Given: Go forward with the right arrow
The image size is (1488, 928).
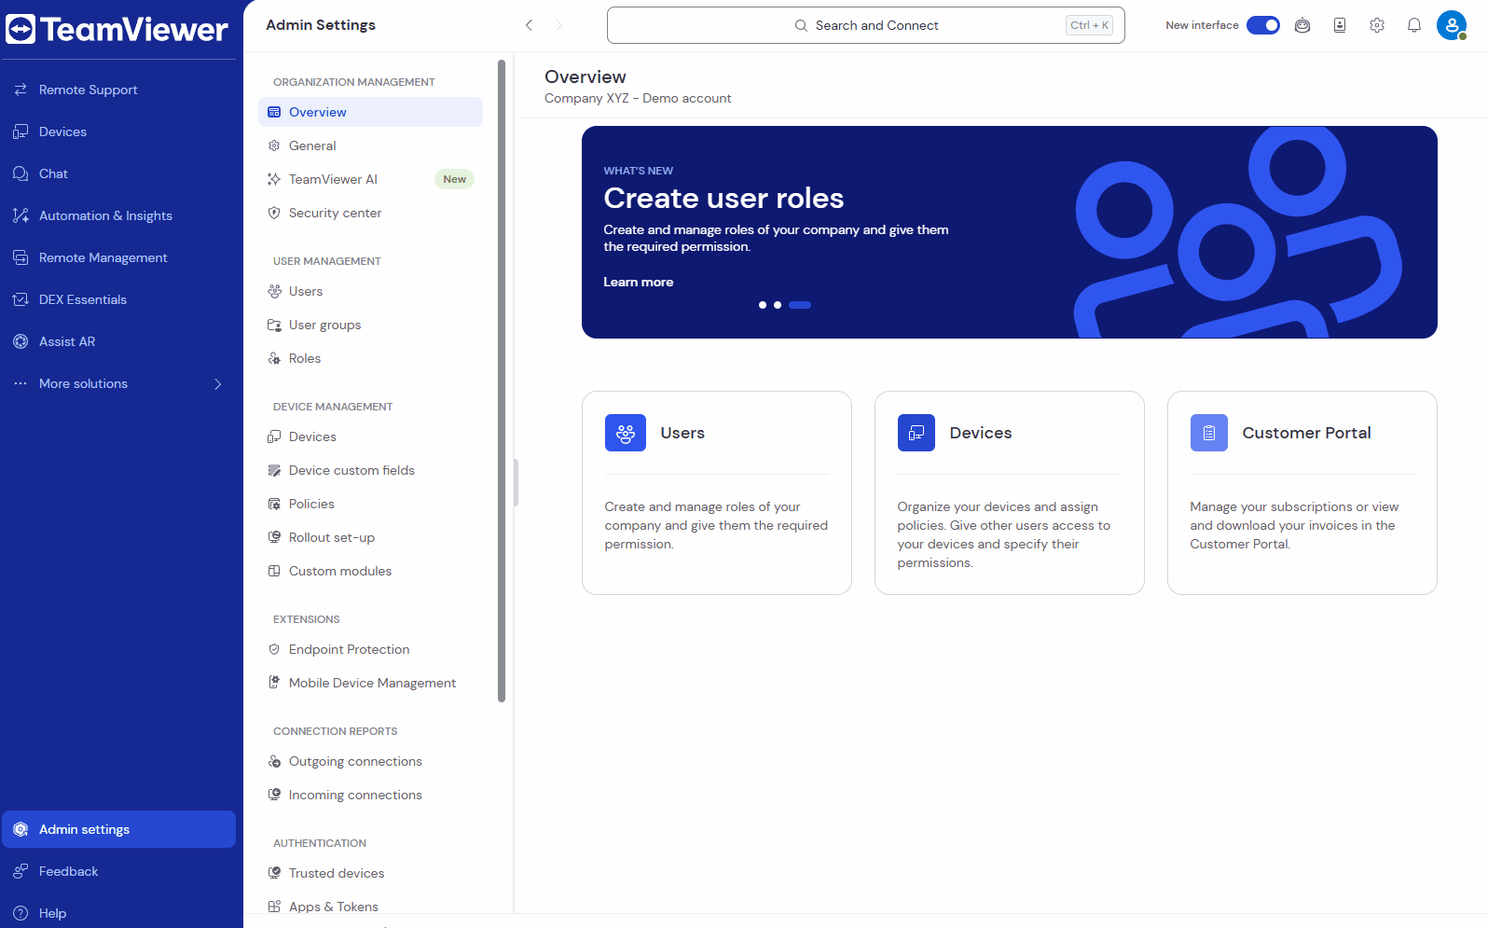Looking at the screenshot, I should point(559,25).
